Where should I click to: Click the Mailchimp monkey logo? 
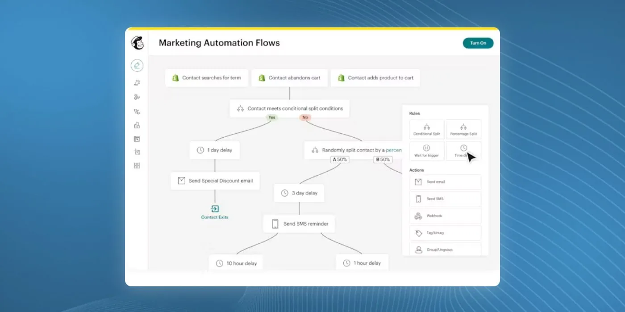(137, 43)
